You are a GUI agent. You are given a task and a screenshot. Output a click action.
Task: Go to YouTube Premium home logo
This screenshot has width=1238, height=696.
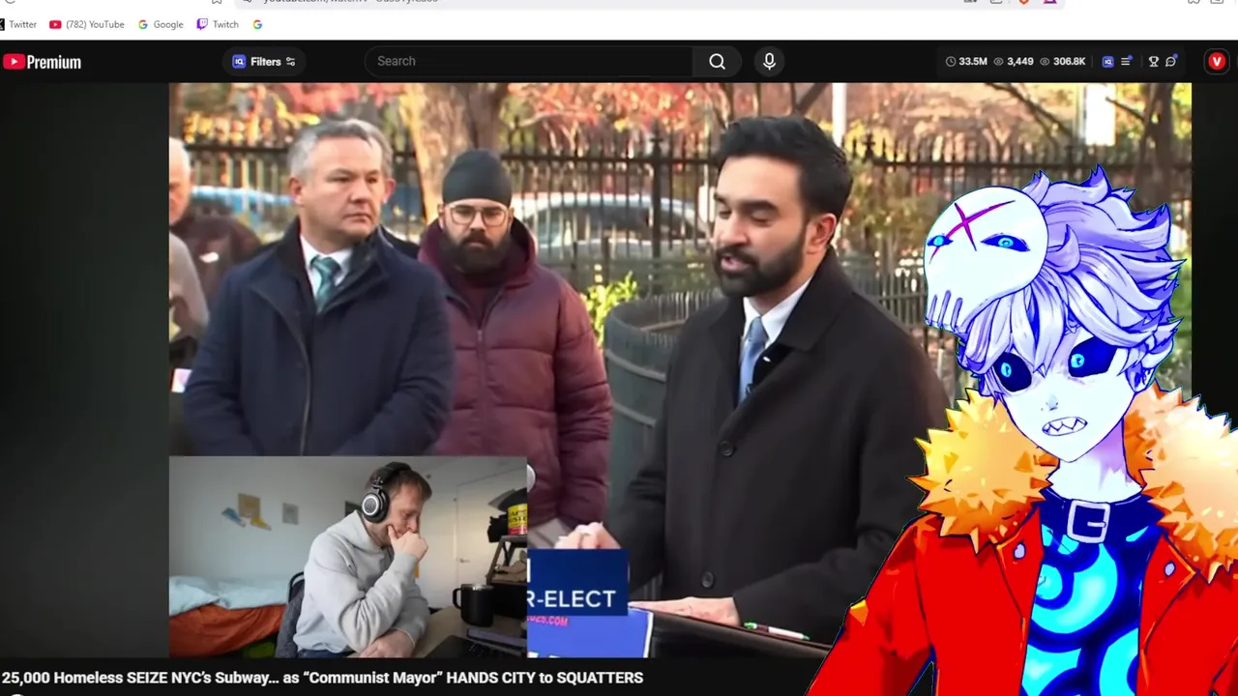(x=43, y=62)
